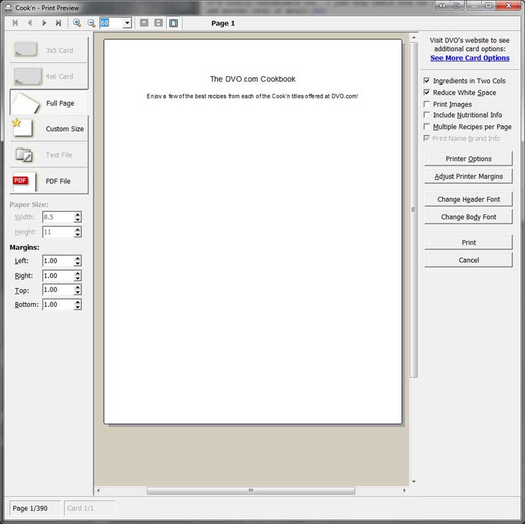Click the Bottom margin input field
The image size is (525, 524).
tap(58, 304)
